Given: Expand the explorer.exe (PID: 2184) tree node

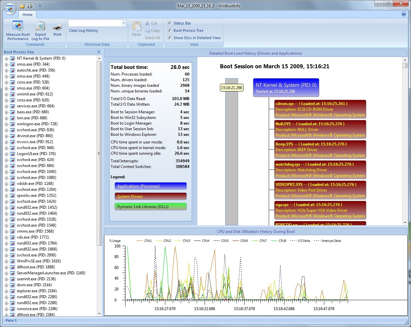Looking at the screenshot, I should [6, 291].
